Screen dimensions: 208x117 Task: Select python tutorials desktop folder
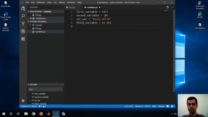(x=6, y=27)
